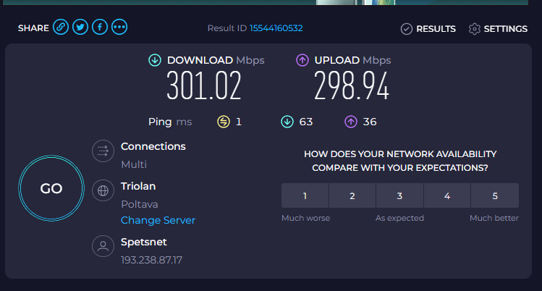Image resolution: width=542 pixels, height=291 pixels.
Task: Open the RESULTS tab
Action: click(428, 29)
